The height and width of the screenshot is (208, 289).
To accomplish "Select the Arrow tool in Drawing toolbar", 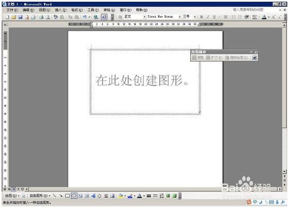I will coord(61,195).
